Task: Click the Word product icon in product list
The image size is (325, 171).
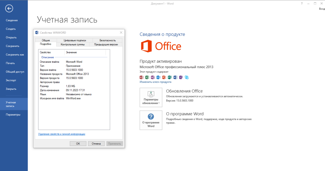Action: click(175, 77)
